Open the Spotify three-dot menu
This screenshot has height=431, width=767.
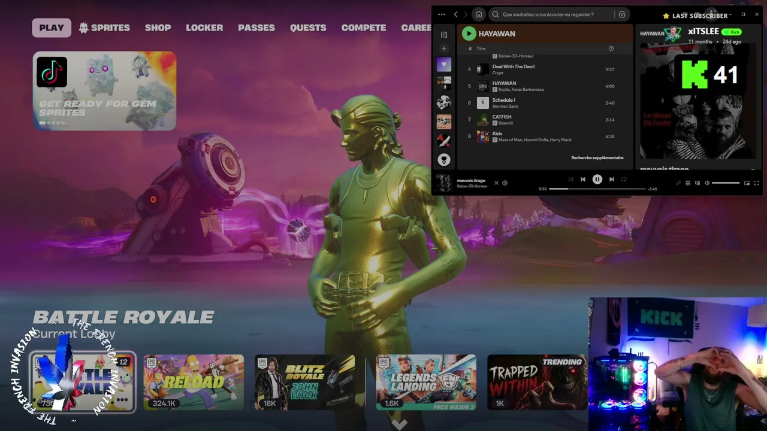click(442, 14)
